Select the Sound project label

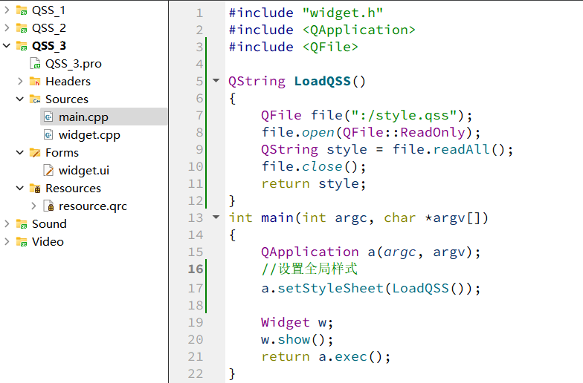pyautogui.click(x=49, y=224)
